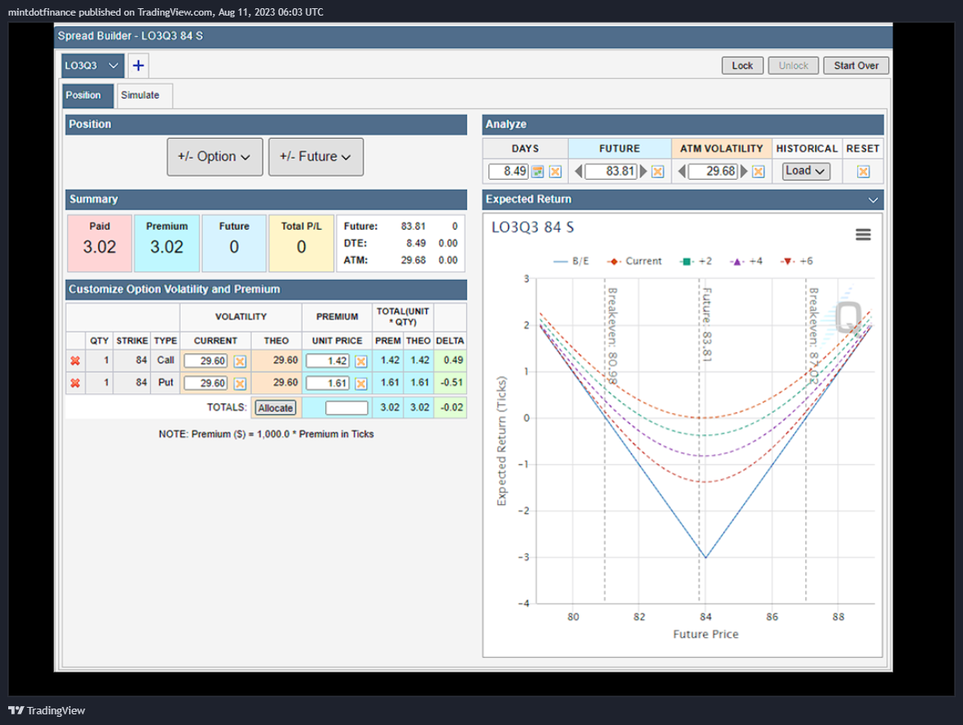This screenshot has height=725, width=963.
Task: Toggle the +4 legend series
Action: pos(746,261)
